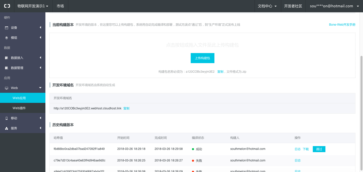Image resolution: width=363 pixels, height=172 pixels.
Task: Click the Web monitor icon in the sidebar
Action: click(x=7, y=88)
